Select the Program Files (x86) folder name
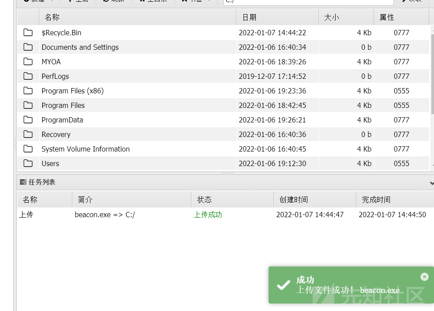Viewport: 434px width, 311px height. (72, 91)
